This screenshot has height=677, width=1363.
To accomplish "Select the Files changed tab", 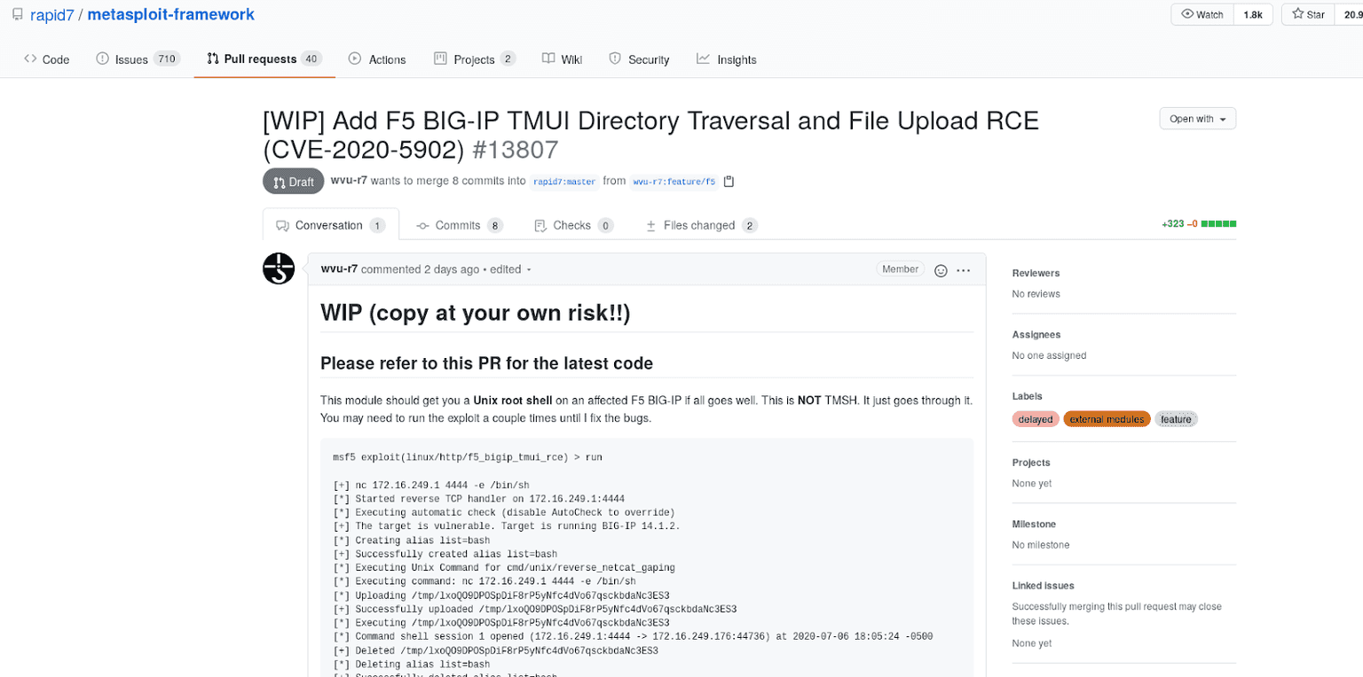I will tap(701, 225).
